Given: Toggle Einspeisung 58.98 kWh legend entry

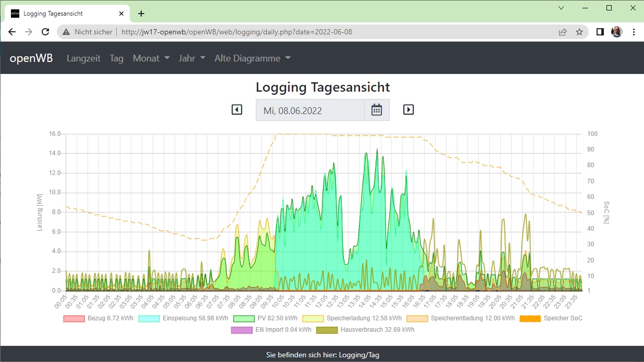Looking at the screenshot, I should tap(183, 318).
